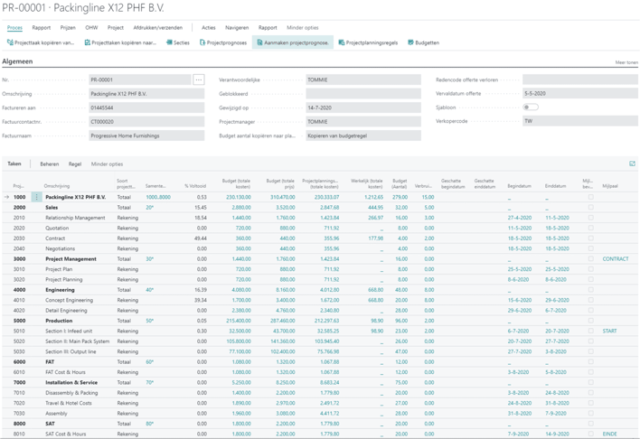
Task: Collapse the Algemeen section header
Action: pyautogui.click(x=17, y=61)
